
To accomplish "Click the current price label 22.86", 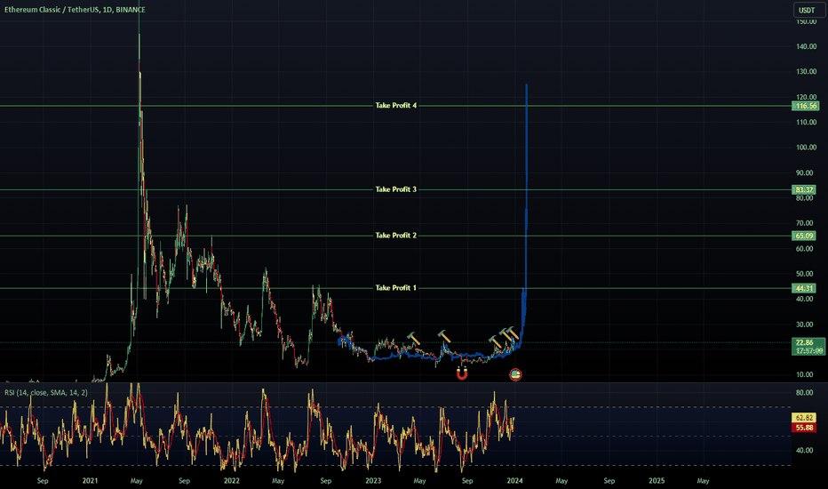I will pyautogui.click(x=804, y=342).
